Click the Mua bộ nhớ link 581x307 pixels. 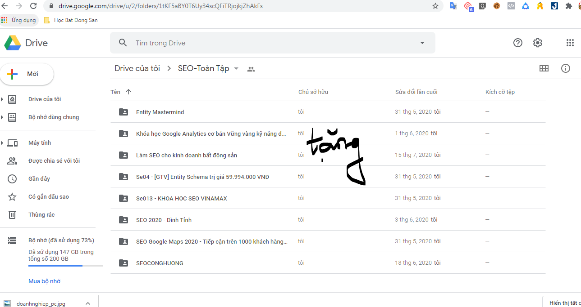tap(44, 281)
